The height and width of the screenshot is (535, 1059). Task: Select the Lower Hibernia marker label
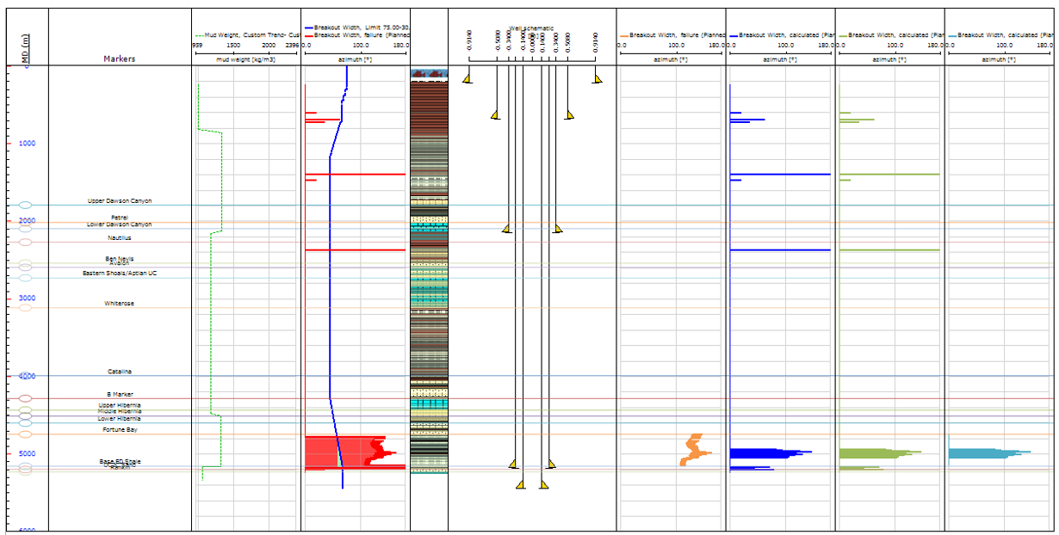click(x=119, y=419)
